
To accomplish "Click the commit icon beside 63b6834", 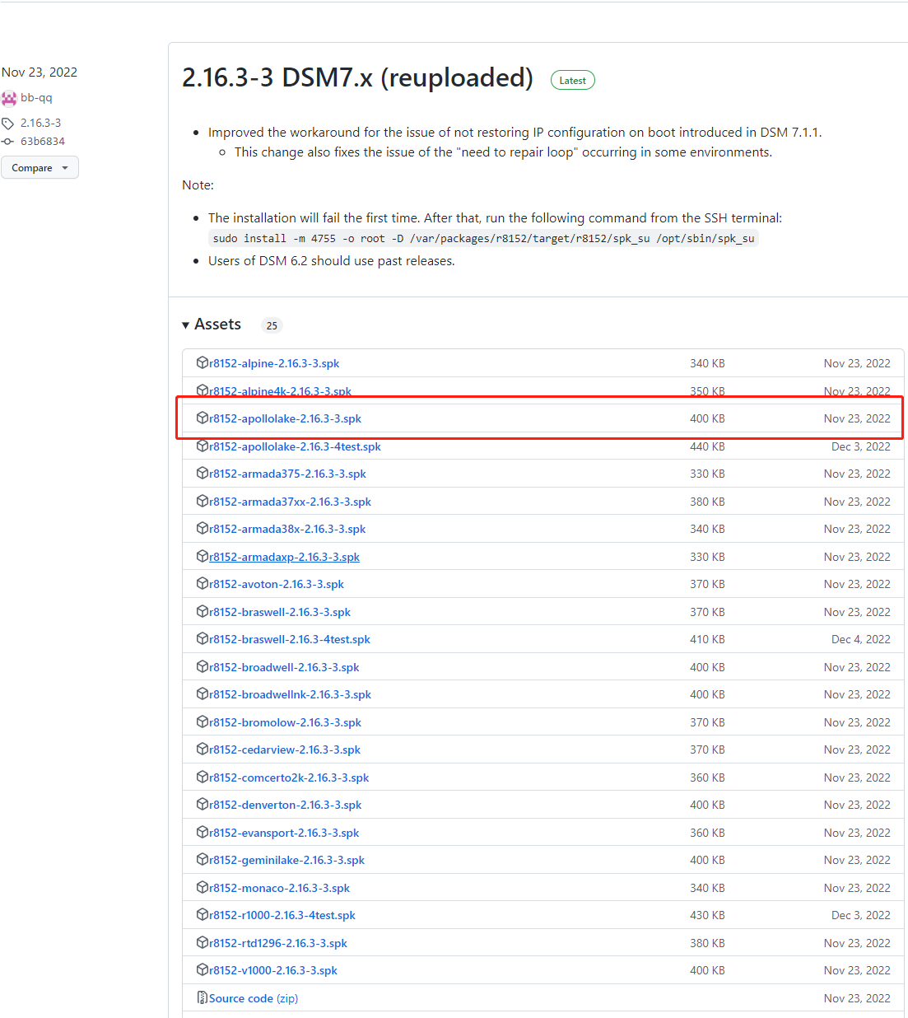I will 8,142.
